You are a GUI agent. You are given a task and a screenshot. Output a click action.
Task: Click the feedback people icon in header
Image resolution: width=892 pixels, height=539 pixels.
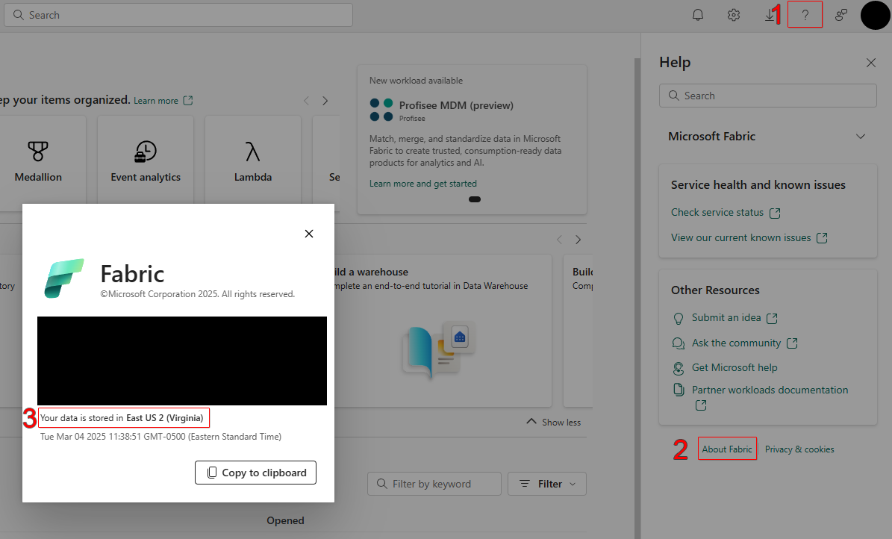click(840, 16)
